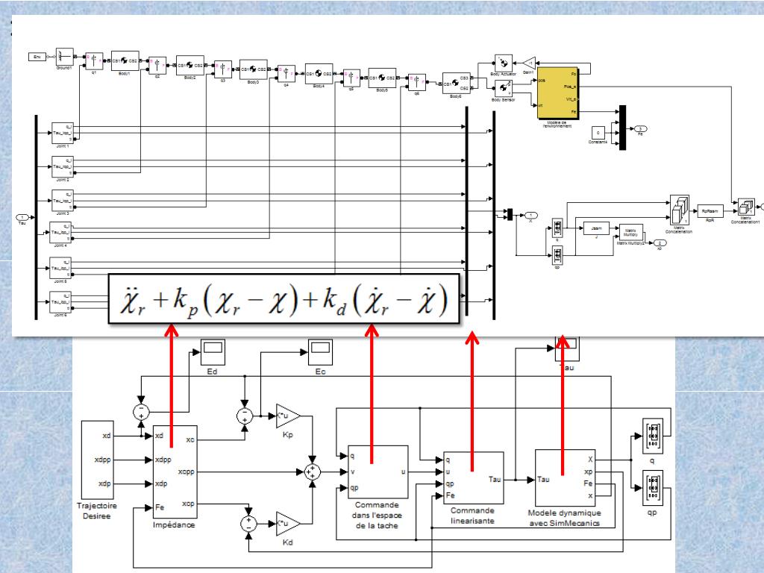Viewport: 764px width, 573px height.
Task: Click the Gain1 triangle block
Action: click(x=529, y=63)
